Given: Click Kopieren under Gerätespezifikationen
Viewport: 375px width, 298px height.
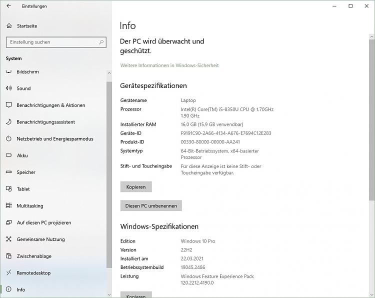Looking at the screenshot, I should 136,187.
